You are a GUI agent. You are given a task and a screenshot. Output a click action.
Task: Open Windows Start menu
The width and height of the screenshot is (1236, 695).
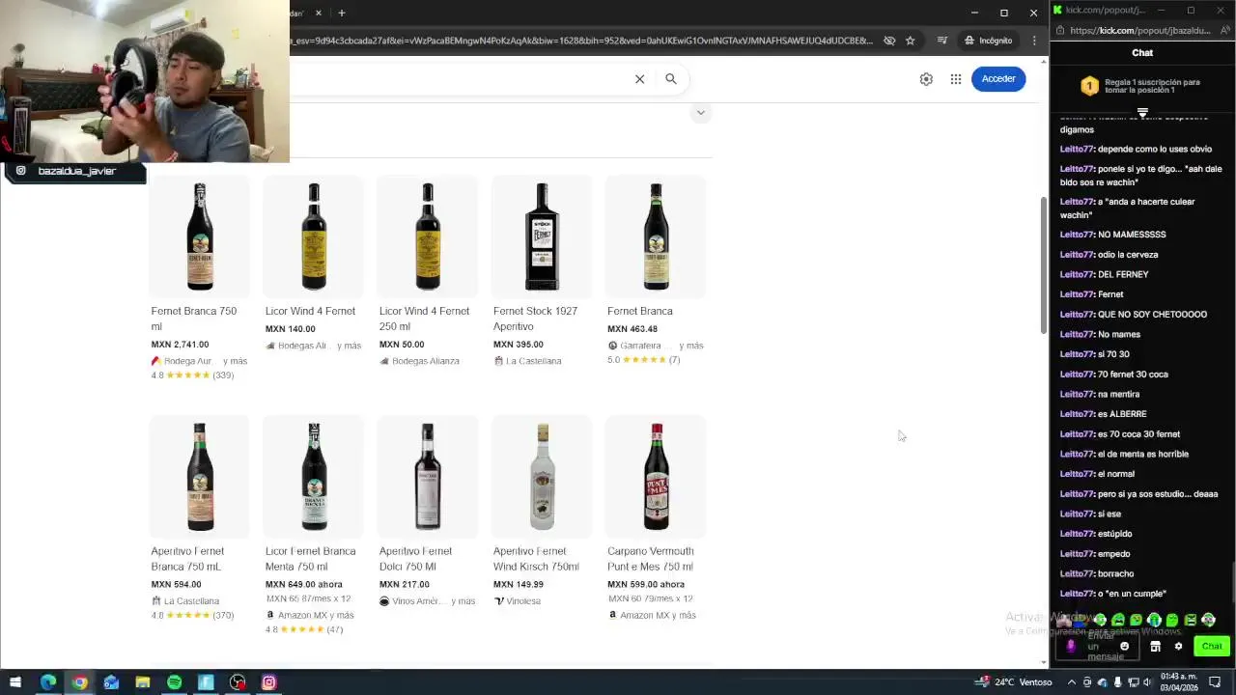point(14,682)
